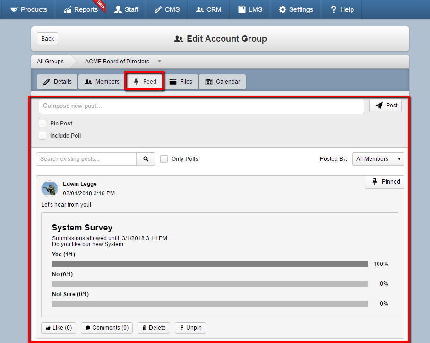Switch to the Details tab
This screenshot has height=343, width=430.
[x=57, y=82]
